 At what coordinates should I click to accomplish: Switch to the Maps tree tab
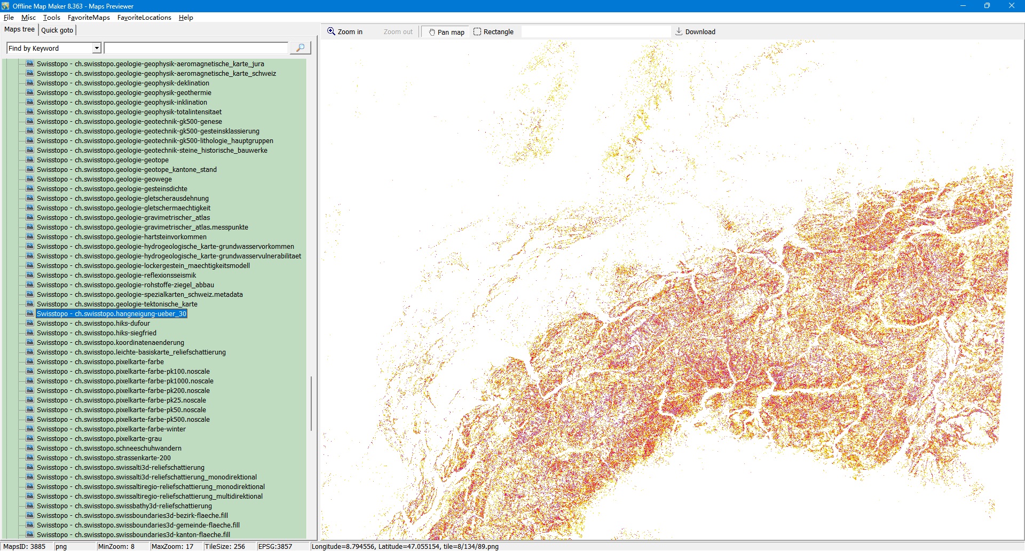pyautogui.click(x=19, y=29)
